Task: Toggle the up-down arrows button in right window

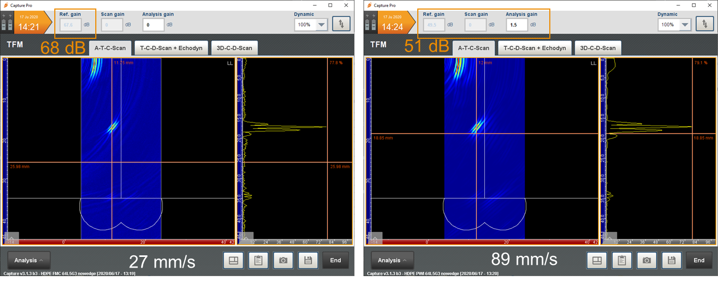Action: tap(704, 24)
